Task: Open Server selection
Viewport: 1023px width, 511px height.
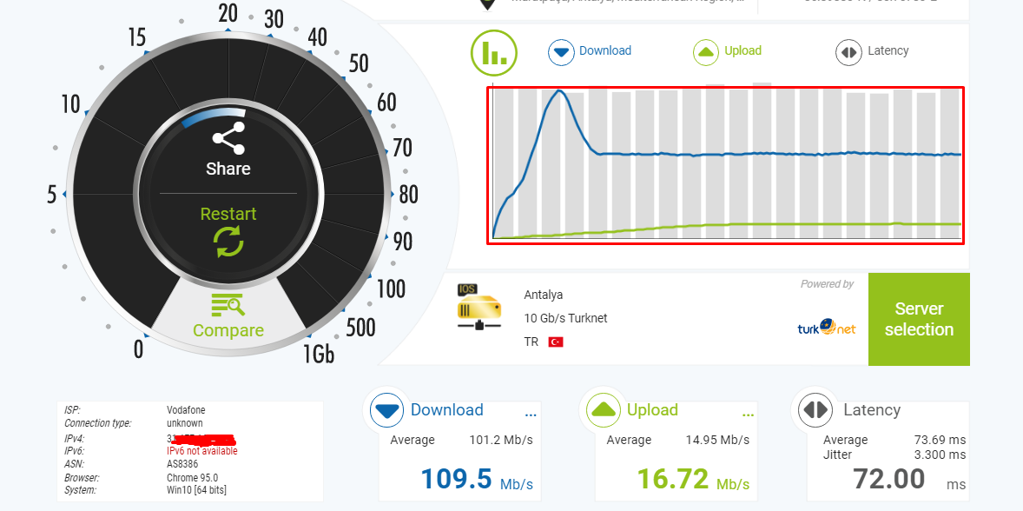Action: click(919, 319)
